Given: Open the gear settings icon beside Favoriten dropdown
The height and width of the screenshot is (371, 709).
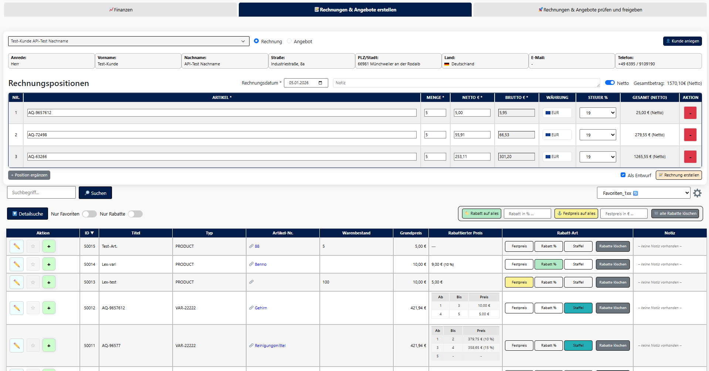Looking at the screenshot, I should coord(697,193).
